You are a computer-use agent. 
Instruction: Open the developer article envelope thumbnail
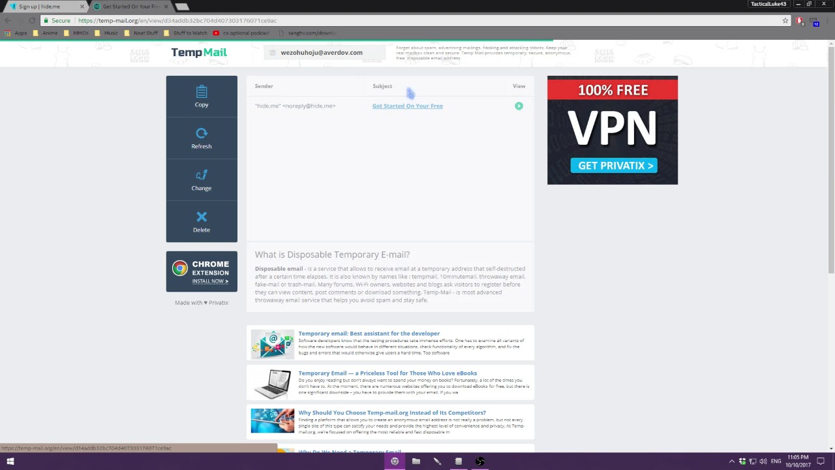[x=273, y=343]
